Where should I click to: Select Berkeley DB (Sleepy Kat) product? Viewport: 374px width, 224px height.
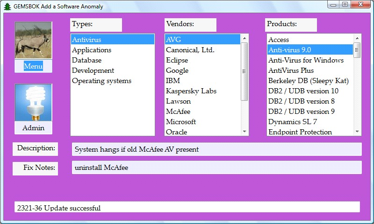(x=310, y=81)
